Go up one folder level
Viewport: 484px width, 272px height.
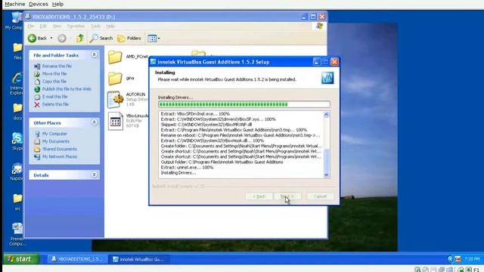click(80, 39)
